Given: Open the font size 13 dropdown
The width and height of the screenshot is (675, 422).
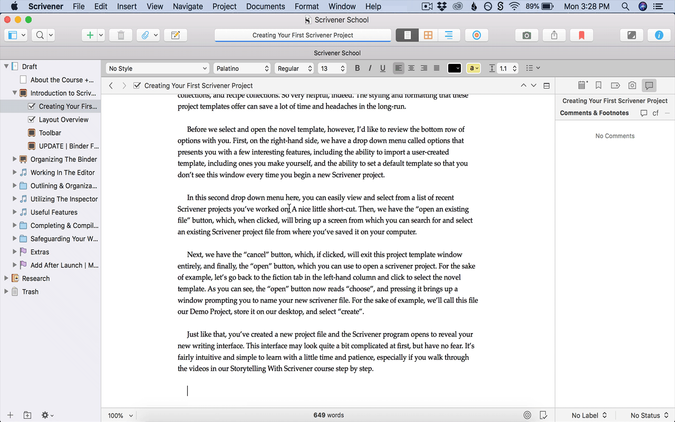Looking at the screenshot, I should [332, 69].
